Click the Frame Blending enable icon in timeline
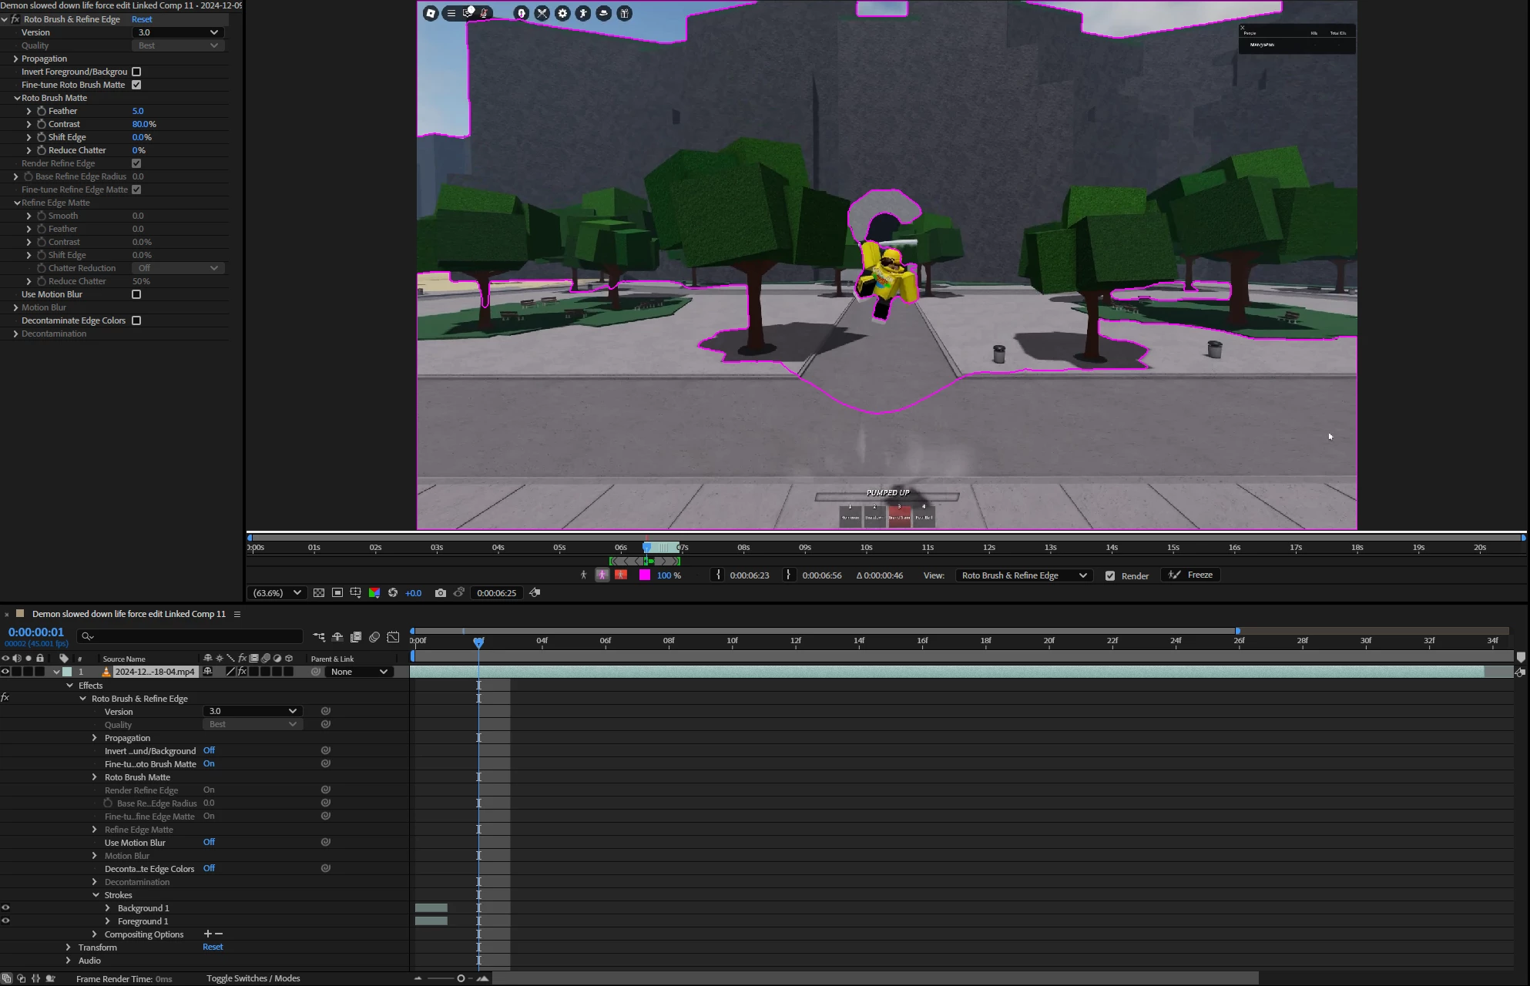Image resolution: width=1530 pixels, height=986 pixels. (x=356, y=637)
